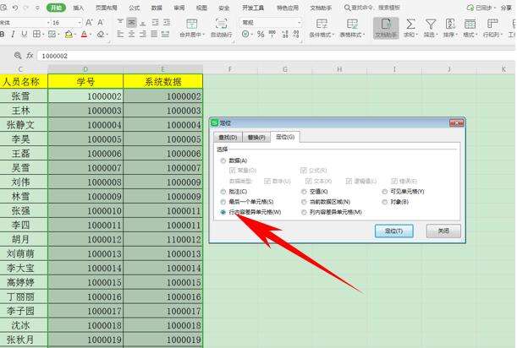The height and width of the screenshot is (348, 517).
Task: Click the formula bar input showing 1000002
Action: pyautogui.click(x=276, y=56)
